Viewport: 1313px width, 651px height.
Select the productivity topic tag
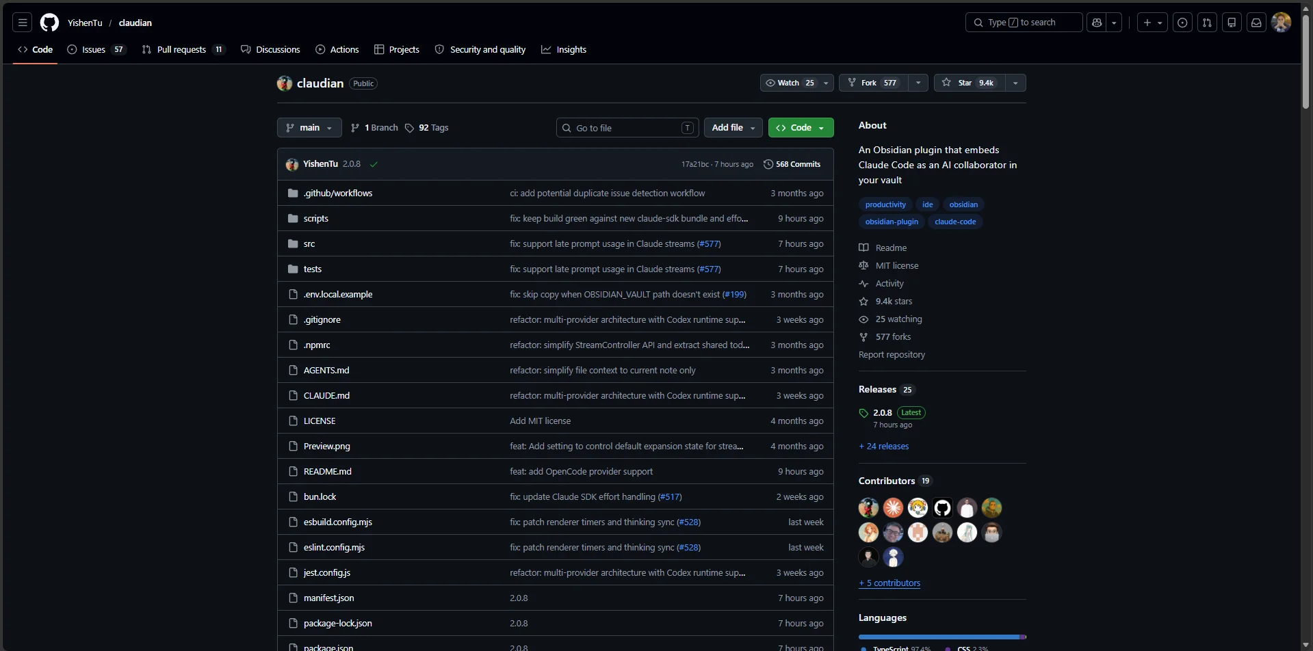tap(885, 204)
